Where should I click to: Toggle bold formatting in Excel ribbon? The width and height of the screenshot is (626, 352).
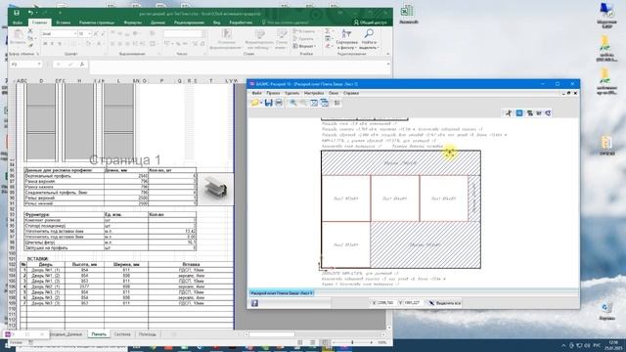pyautogui.click(x=45, y=44)
